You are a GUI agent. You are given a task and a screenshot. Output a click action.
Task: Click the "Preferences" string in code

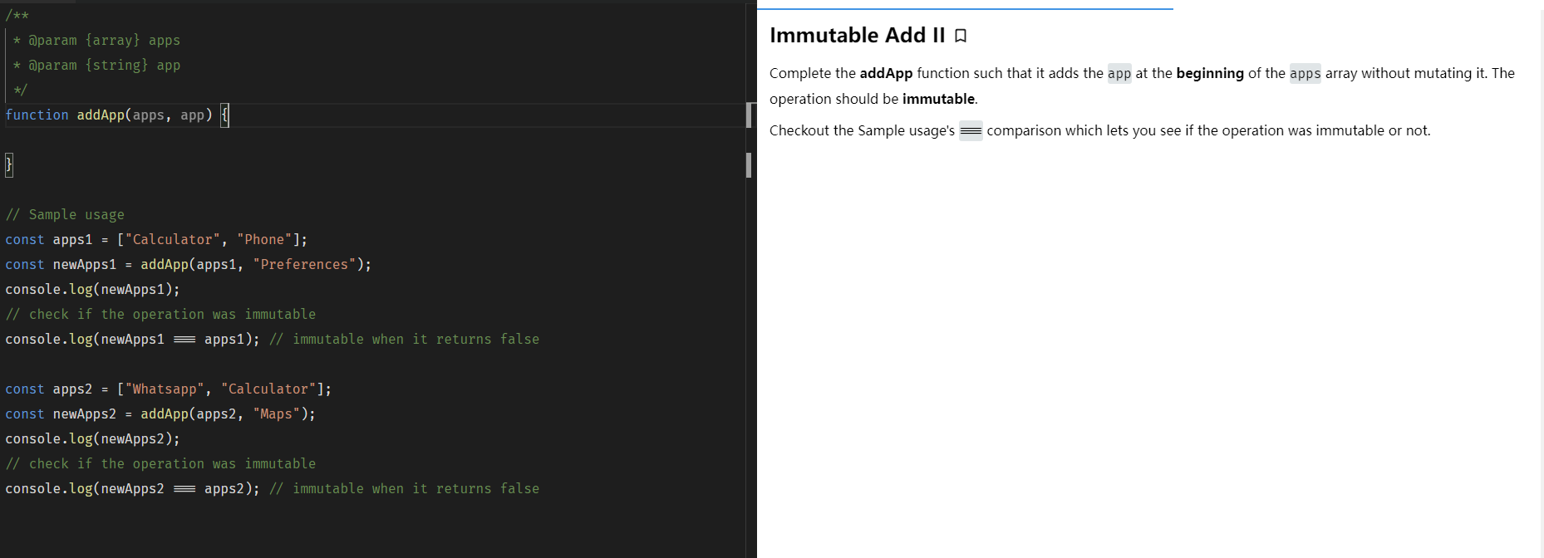click(304, 264)
